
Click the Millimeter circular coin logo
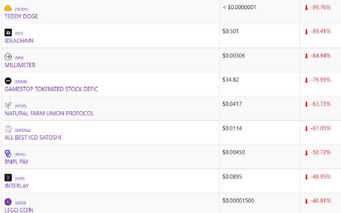8,57
